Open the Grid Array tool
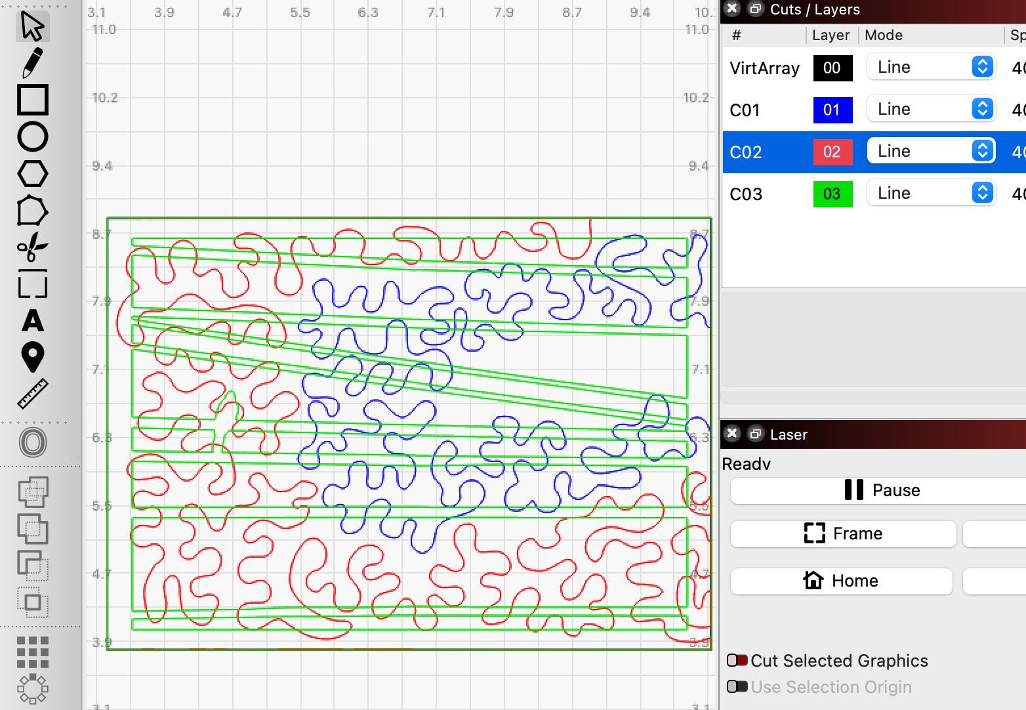This screenshot has width=1026, height=710. pos(32,652)
